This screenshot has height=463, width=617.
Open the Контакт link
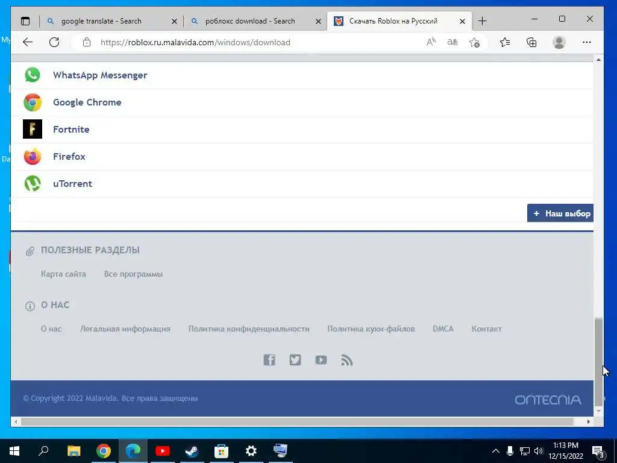(487, 329)
